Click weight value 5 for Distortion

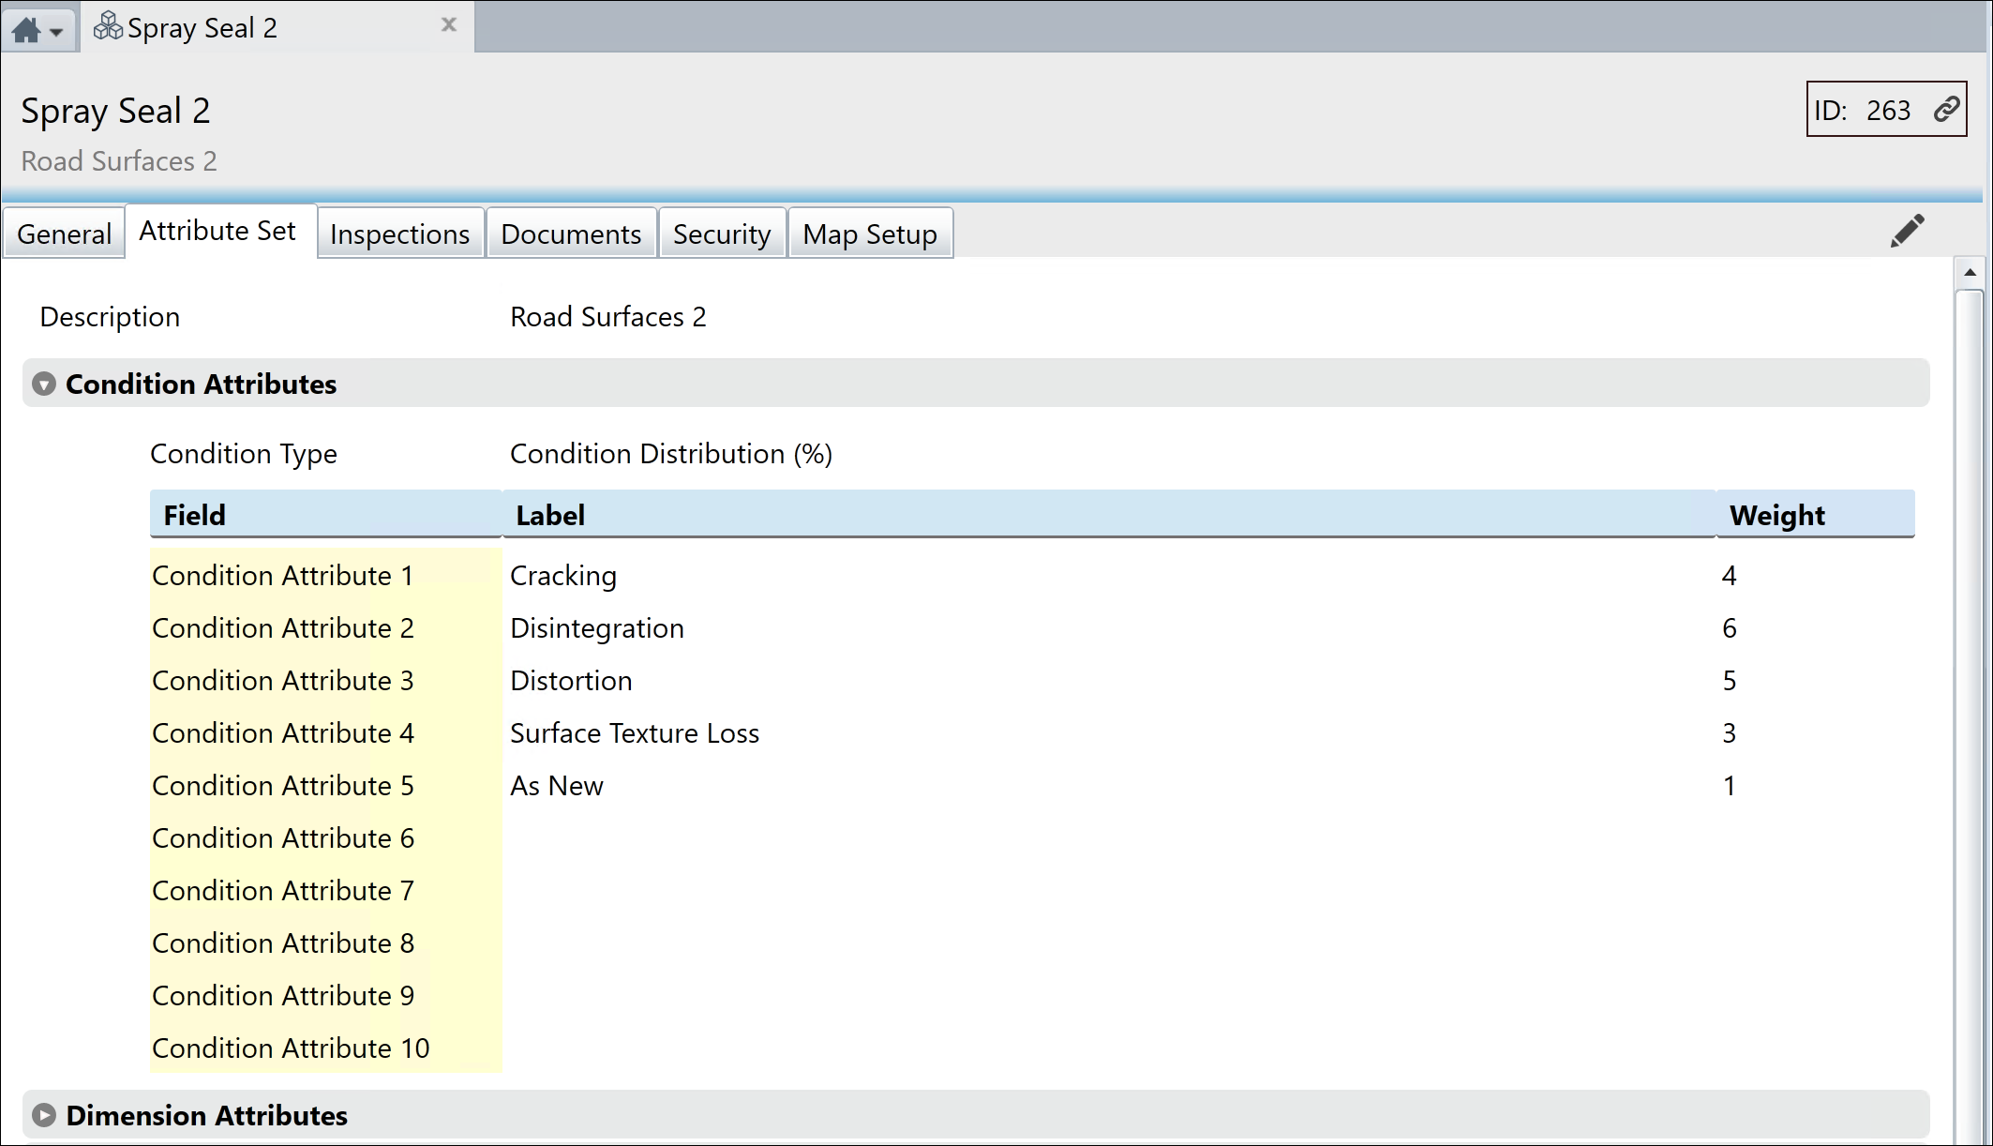(1730, 680)
